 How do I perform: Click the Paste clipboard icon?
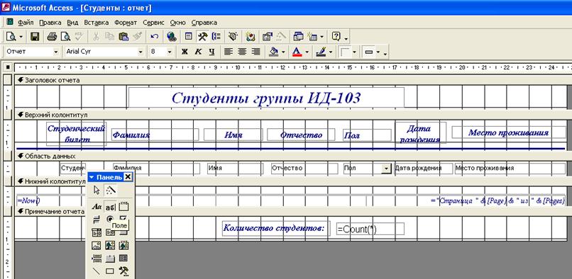[x=123, y=36]
